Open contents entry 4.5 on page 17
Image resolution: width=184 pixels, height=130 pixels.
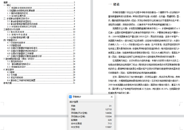coord(41,51)
